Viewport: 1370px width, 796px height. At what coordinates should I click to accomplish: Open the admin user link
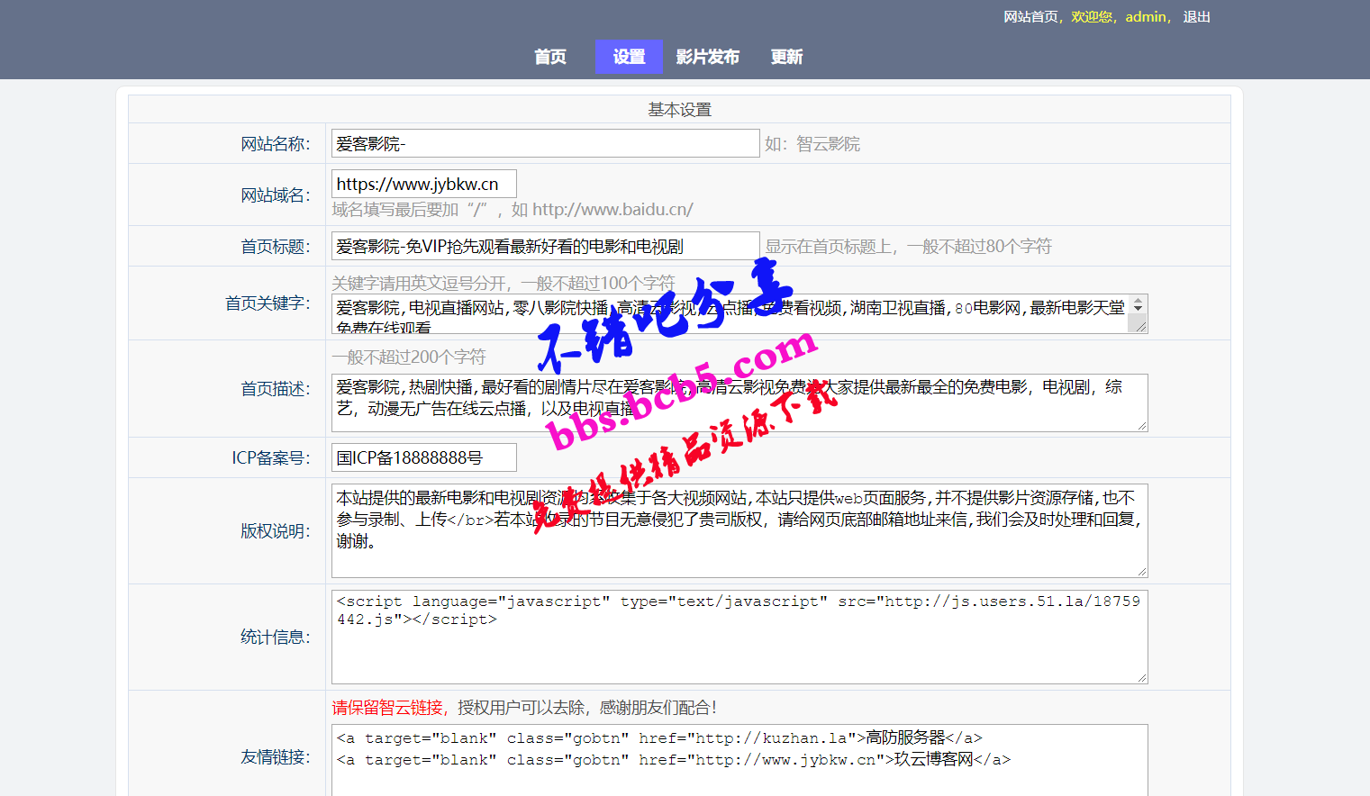click(x=1146, y=17)
